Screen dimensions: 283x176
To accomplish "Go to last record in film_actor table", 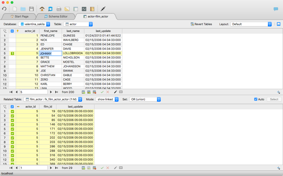I will click(57, 168).
